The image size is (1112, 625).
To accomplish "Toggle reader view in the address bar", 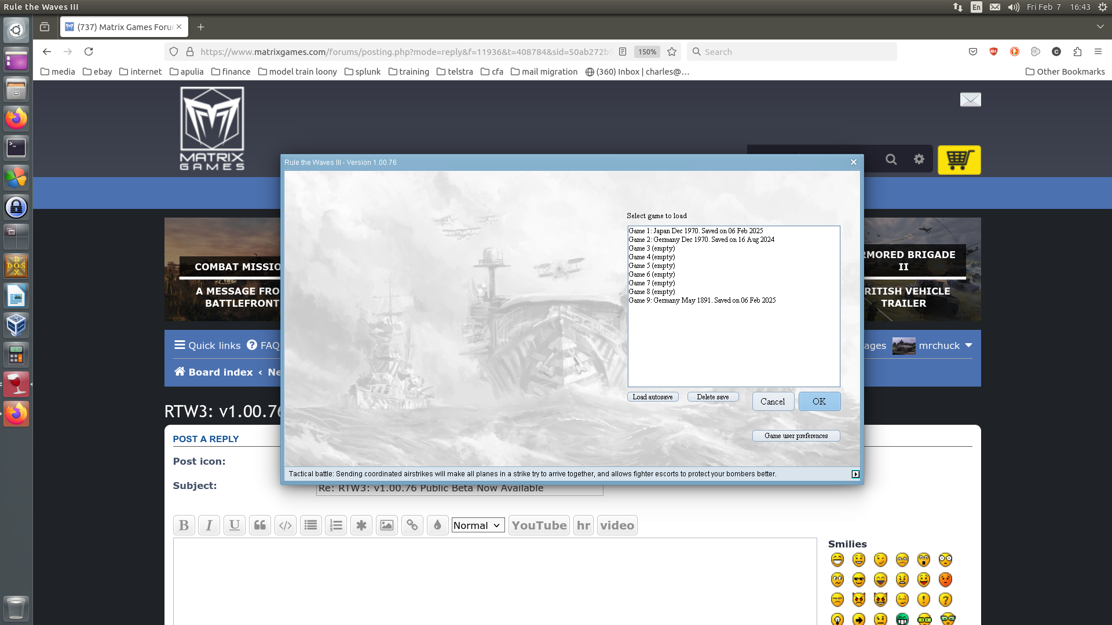I will point(623,52).
